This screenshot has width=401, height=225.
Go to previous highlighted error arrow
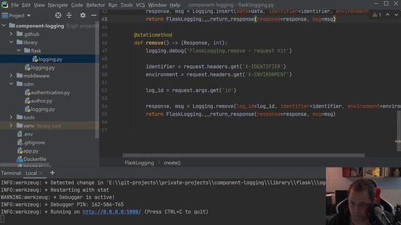[x=388, y=15]
